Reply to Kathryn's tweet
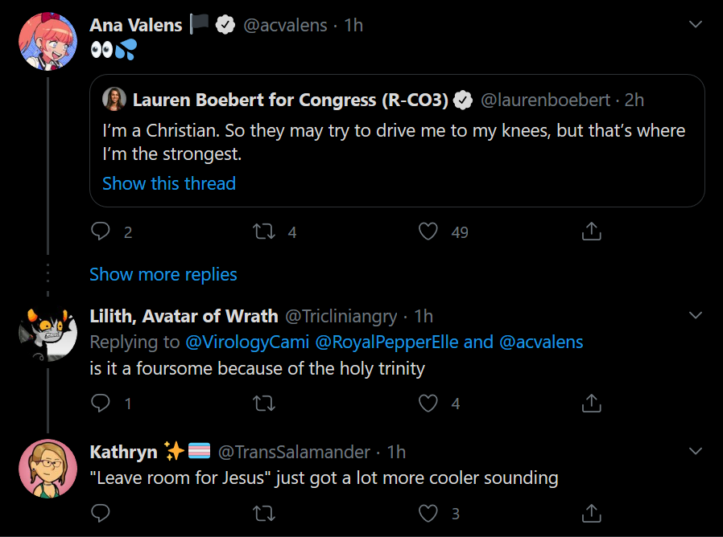This screenshot has width=723, height=537. (x=101, y=513)
